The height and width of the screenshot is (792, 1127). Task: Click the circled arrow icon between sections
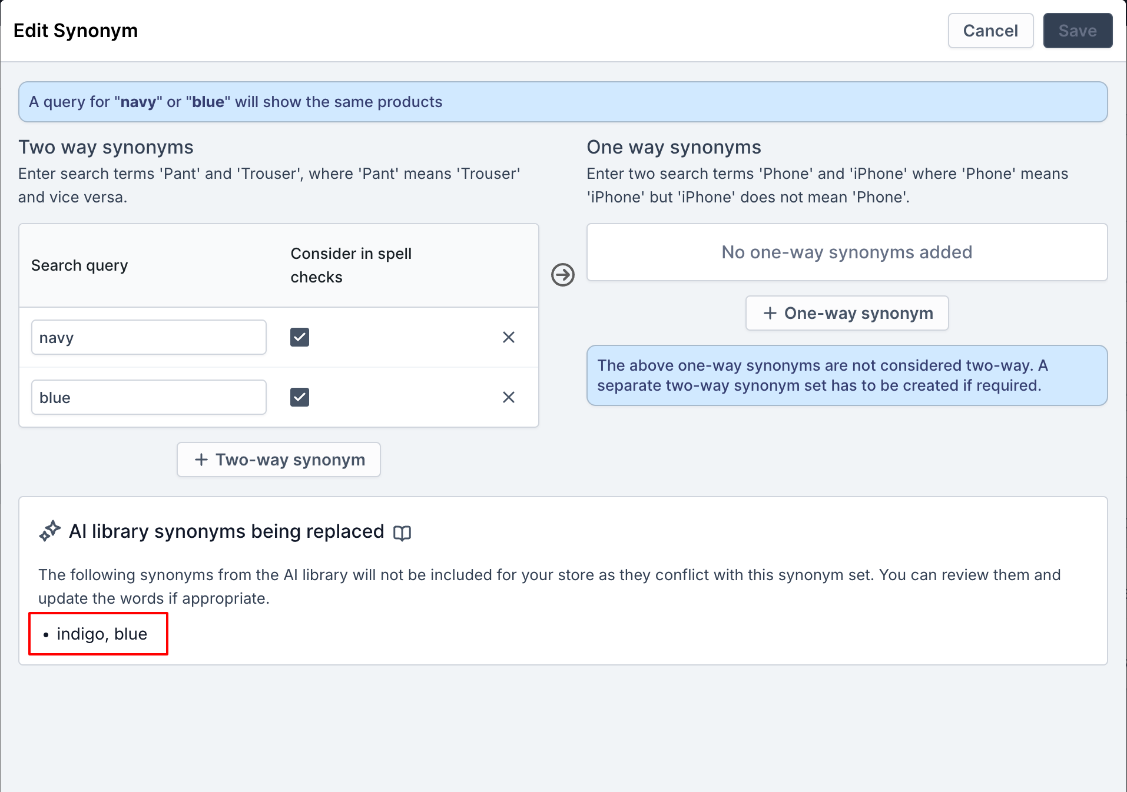pyautogui.click(x=563, y=275)
